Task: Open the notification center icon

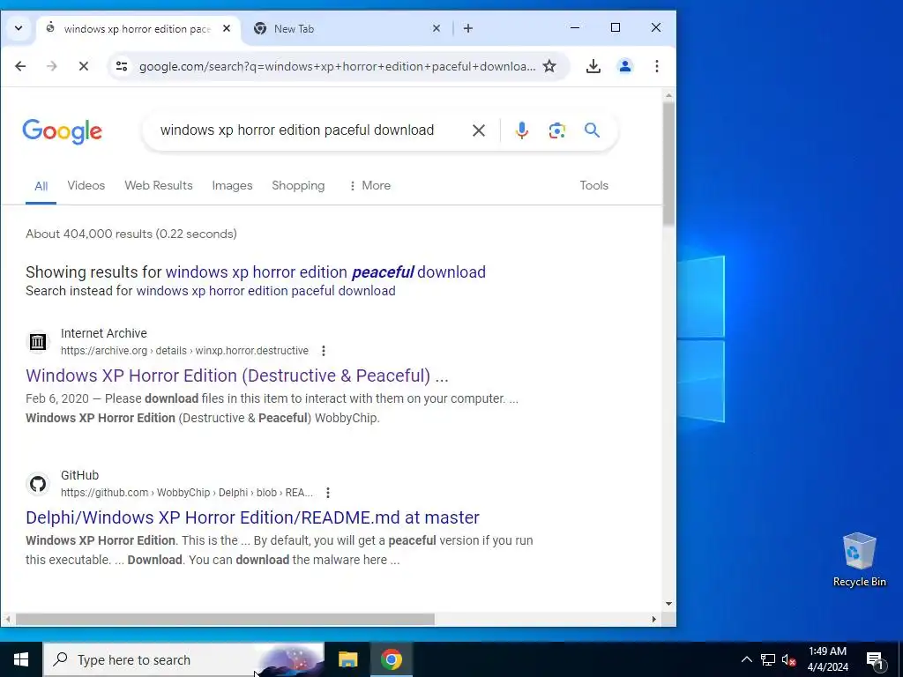Action: [876, 660]
